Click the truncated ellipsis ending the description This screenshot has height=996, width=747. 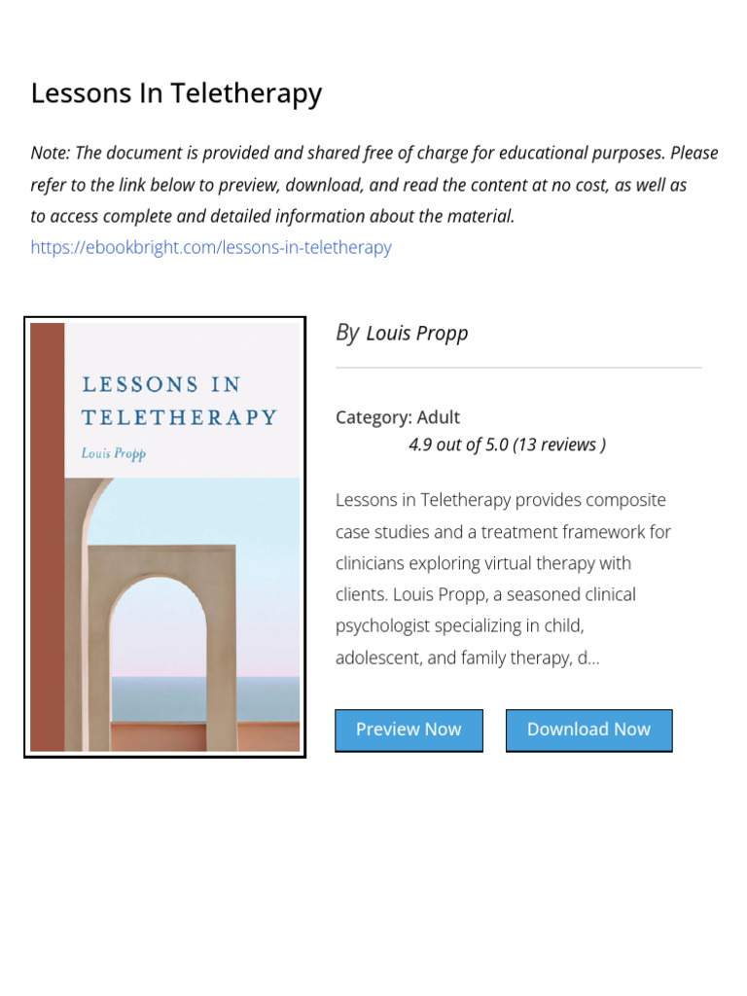[x=592, y=659]
